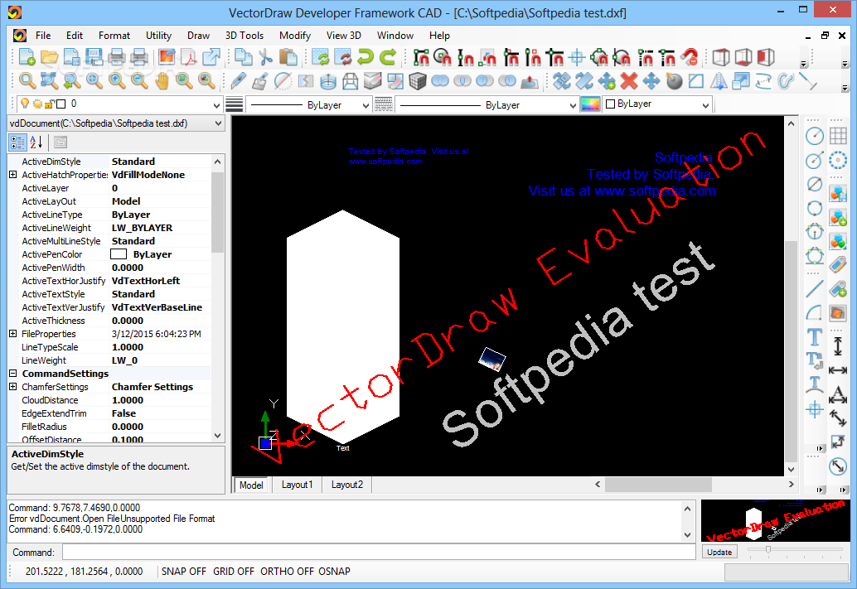Toggle ORTHO OFF in status bar

[287, 571]
